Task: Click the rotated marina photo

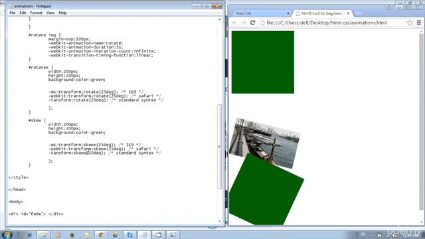Action: click(264, 143)
